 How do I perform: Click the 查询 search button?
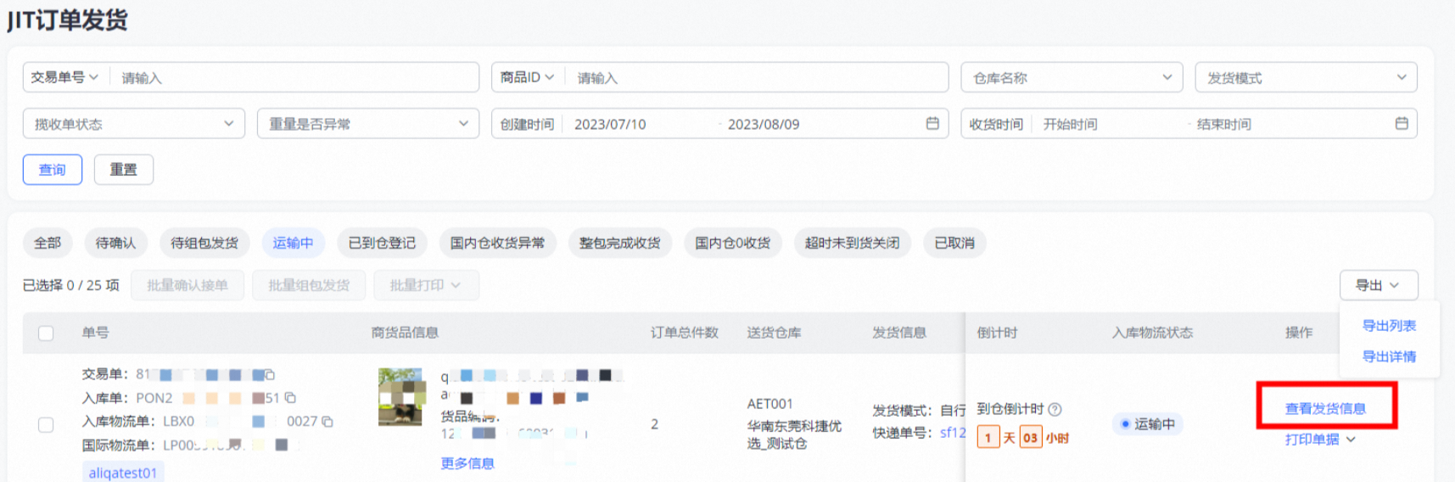click(x=52, y=170)
